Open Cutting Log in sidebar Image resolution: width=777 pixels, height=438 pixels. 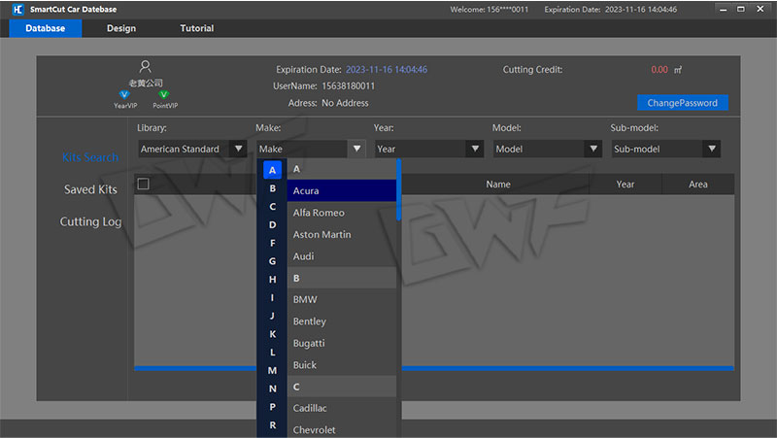[90, 221]
